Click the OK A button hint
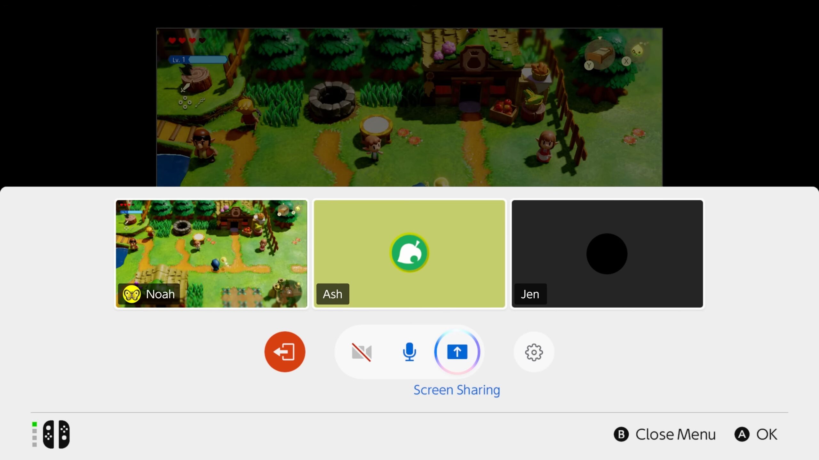819x460 pixels. tap(756, 434)
